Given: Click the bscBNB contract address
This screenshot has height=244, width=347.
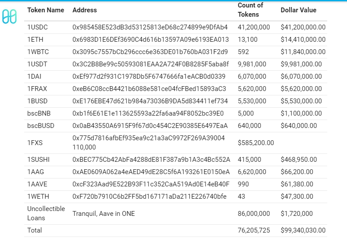Looking at the screenshot, I should pos(148,113).
